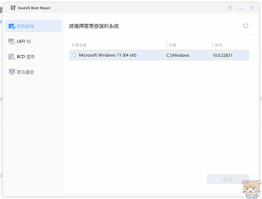
Task: Click the C:\Windows location cell
Action: click(x=178, y=55)
